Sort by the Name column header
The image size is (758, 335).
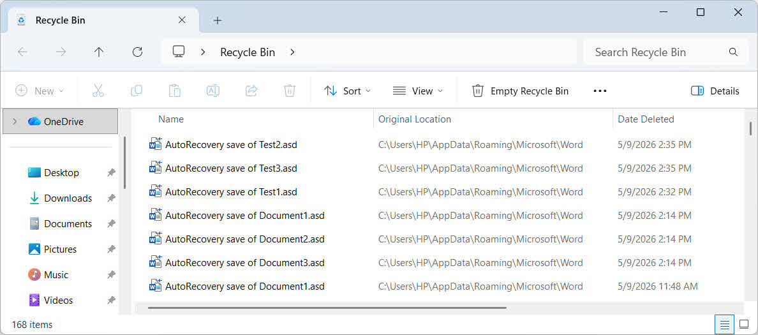coord(171,119)
